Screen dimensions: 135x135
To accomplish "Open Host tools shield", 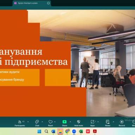I will 79,123.
